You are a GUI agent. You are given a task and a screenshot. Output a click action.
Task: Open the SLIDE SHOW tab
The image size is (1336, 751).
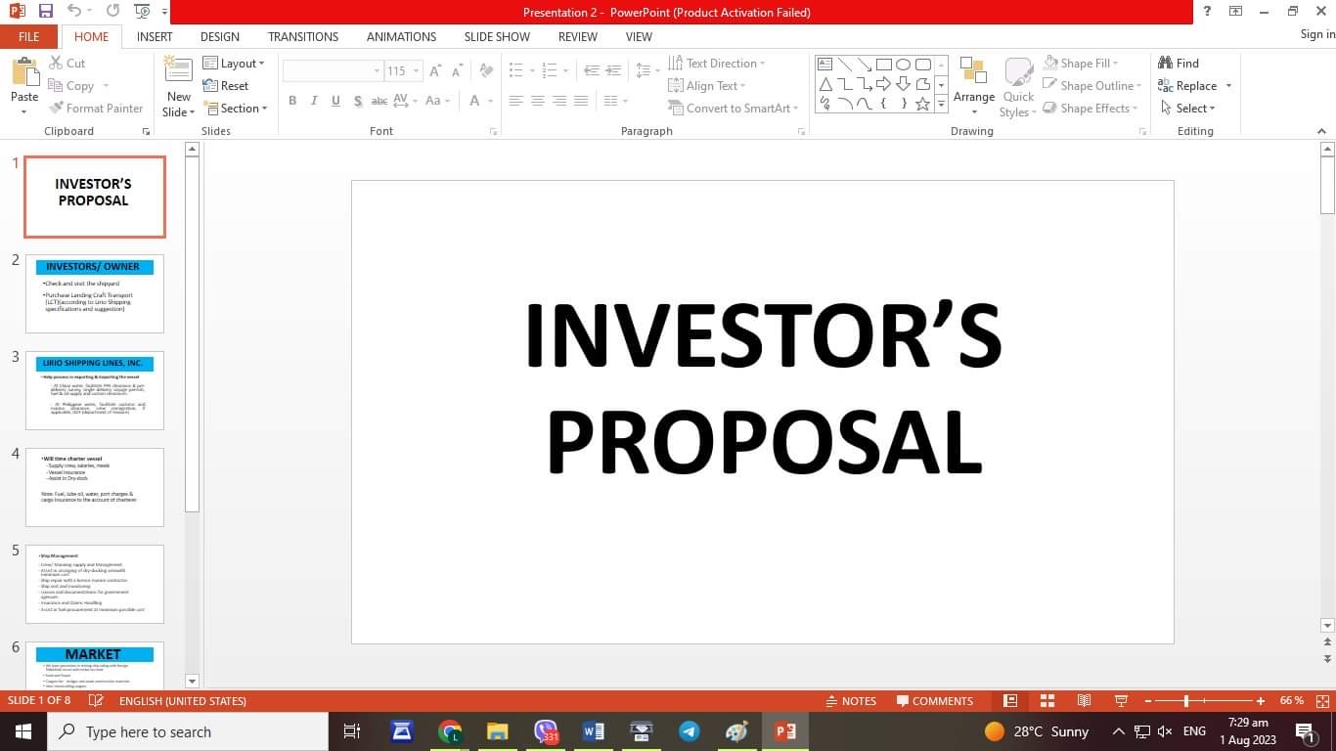[x=497, y=36]
